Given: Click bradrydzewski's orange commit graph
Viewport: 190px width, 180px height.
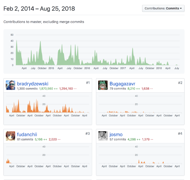Looking at the screenshot, I should click(x=48, y=105).
